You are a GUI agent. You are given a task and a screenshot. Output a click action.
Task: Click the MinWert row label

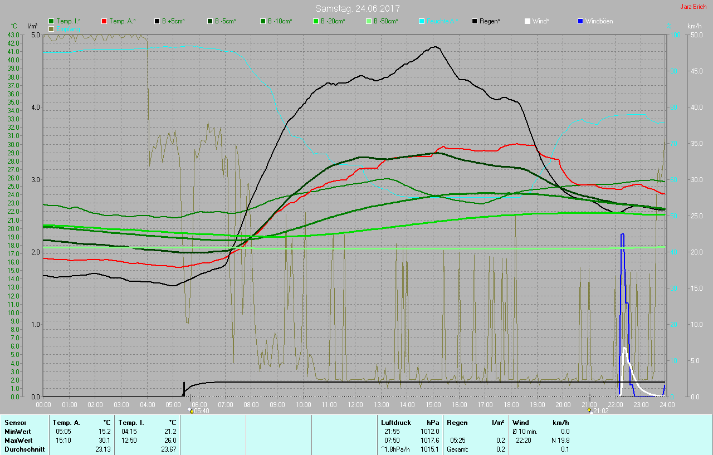(17, 432)
